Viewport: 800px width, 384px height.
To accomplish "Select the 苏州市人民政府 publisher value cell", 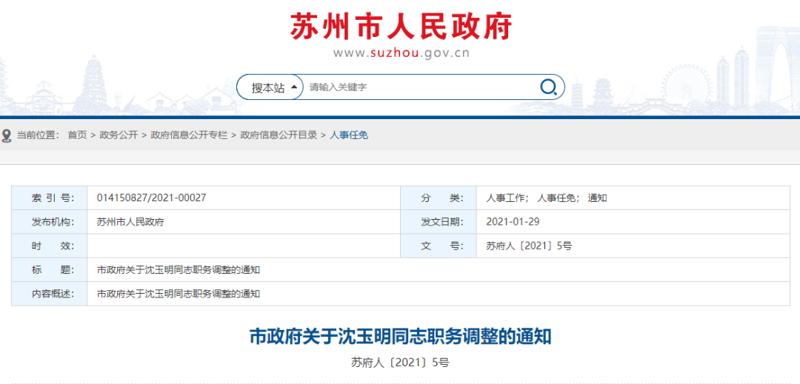I will pyautogui.click(x=244, y=222).
